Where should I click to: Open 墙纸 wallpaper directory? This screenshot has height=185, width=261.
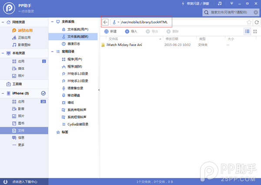coord(73,103)
